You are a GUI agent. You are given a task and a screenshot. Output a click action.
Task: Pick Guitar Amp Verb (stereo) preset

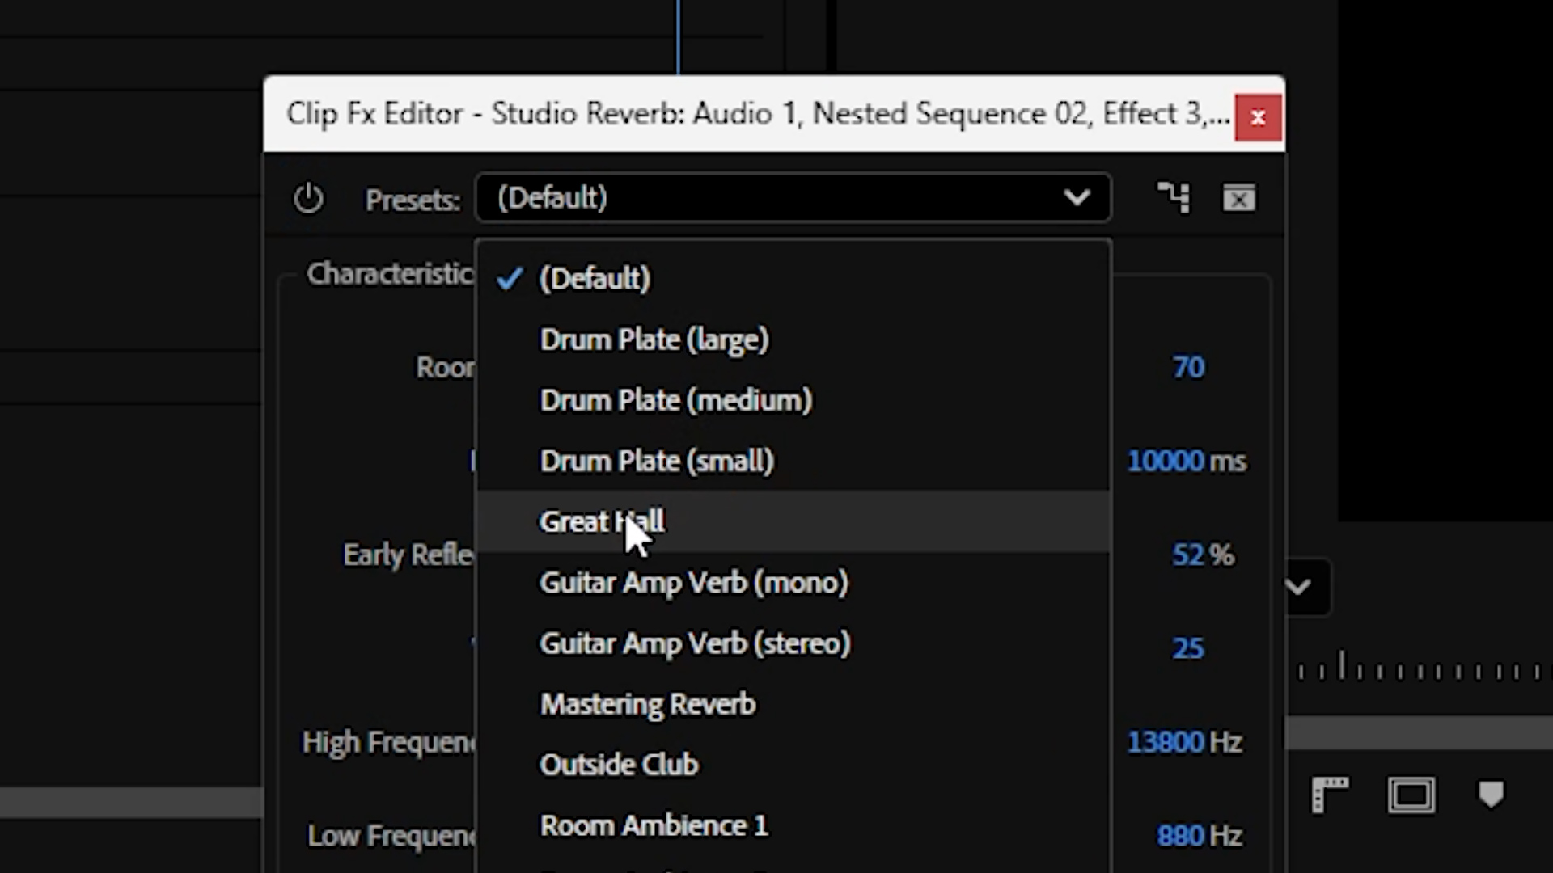coord(695,643)
